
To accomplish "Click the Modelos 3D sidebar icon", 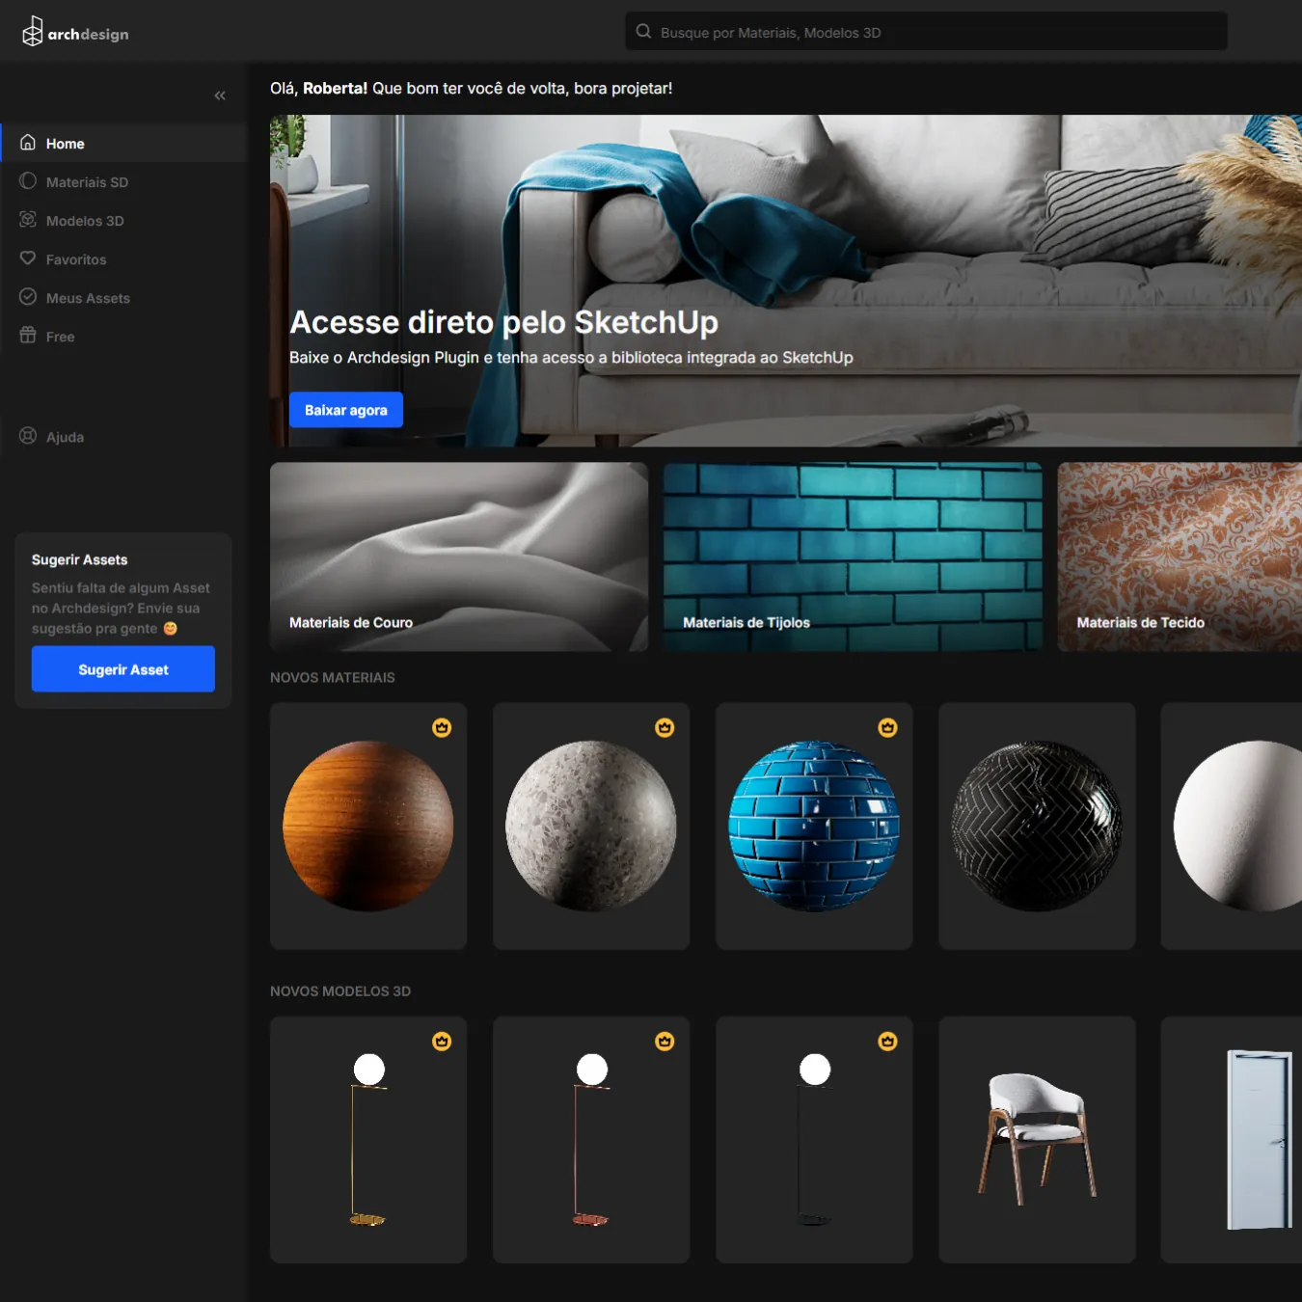I will coord(28,220).
